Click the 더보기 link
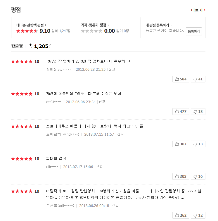 198,10
